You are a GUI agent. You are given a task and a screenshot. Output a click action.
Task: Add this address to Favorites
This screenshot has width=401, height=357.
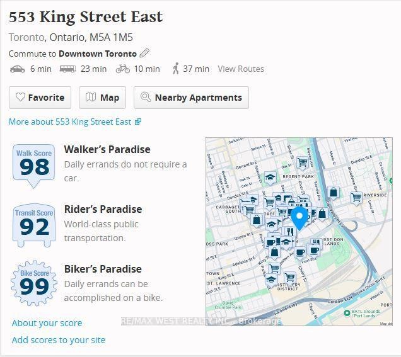(x=40, y=98)
